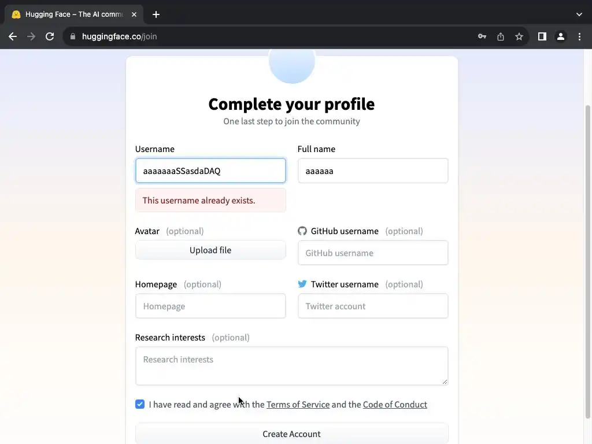Open Chrome three-dot menu
Viewport: 592px width, 444px height.
[579, 36]
